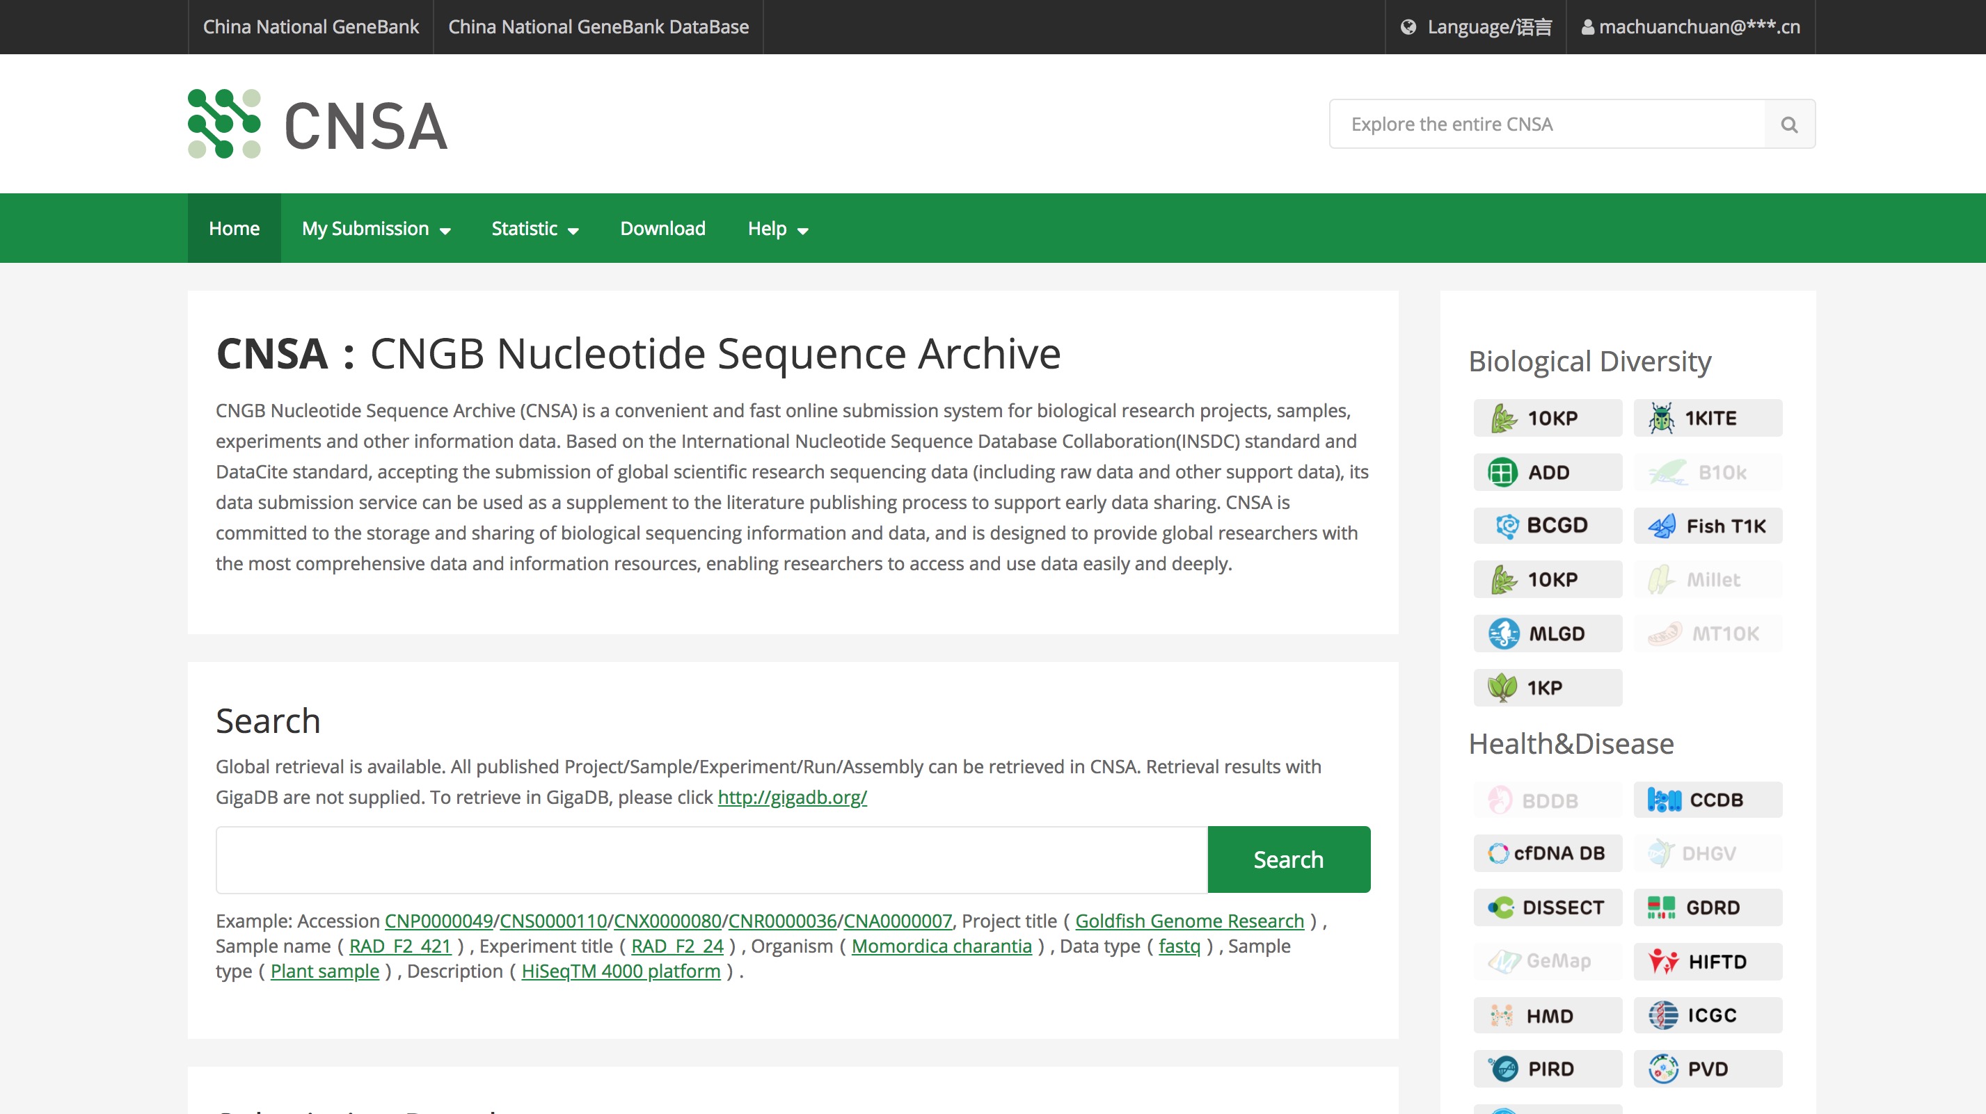1986x1114 pixels.
Task: Open example accession CNS0000110
Action: [553, 921]
